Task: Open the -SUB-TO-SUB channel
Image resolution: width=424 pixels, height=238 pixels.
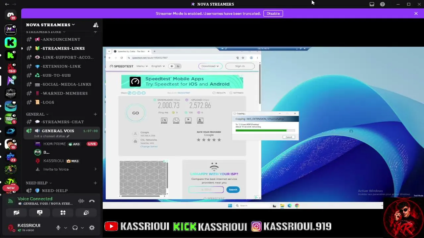Action: [x=62, y=75]
